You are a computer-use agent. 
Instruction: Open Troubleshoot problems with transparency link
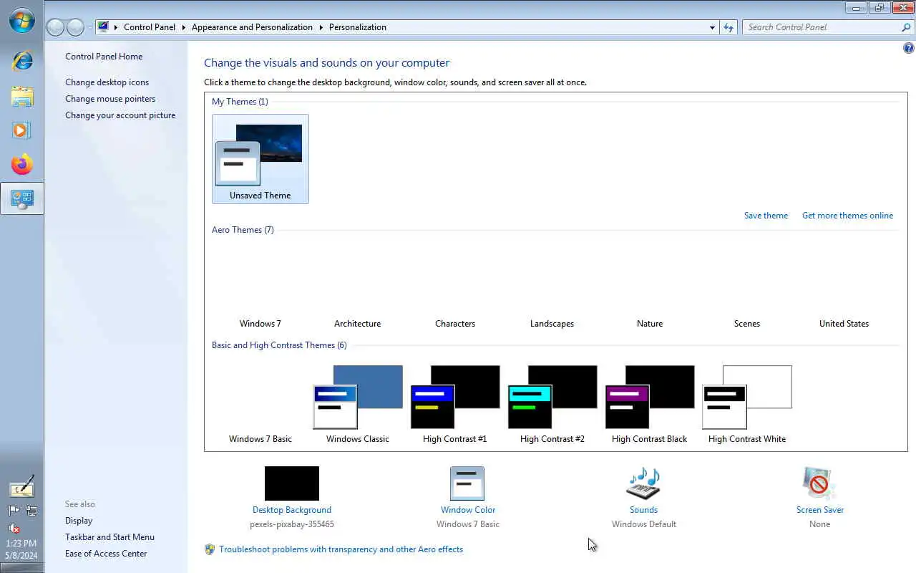pos(341,549)
